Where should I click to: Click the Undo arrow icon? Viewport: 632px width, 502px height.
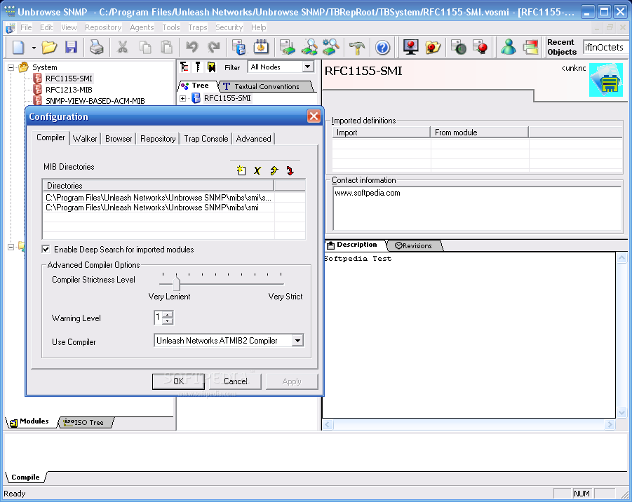192,47
